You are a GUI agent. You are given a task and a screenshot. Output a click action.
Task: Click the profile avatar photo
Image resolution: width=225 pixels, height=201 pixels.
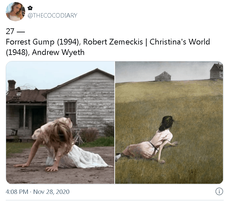15,11
